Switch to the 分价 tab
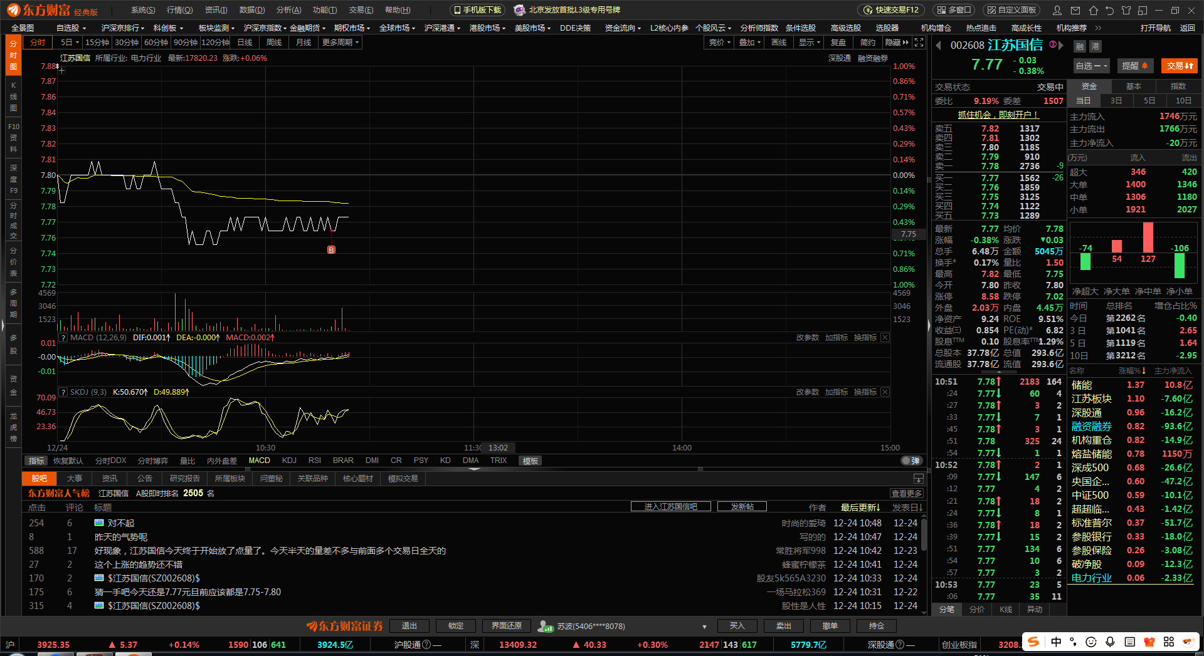The height and width of the screenshot is (656, 1204). coord(976,610)
